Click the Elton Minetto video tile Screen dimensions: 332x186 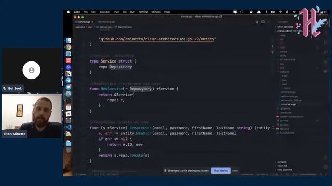[32, 116]
